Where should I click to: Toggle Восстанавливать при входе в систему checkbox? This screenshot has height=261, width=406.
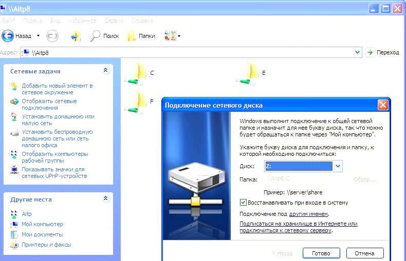pos(243,203)
